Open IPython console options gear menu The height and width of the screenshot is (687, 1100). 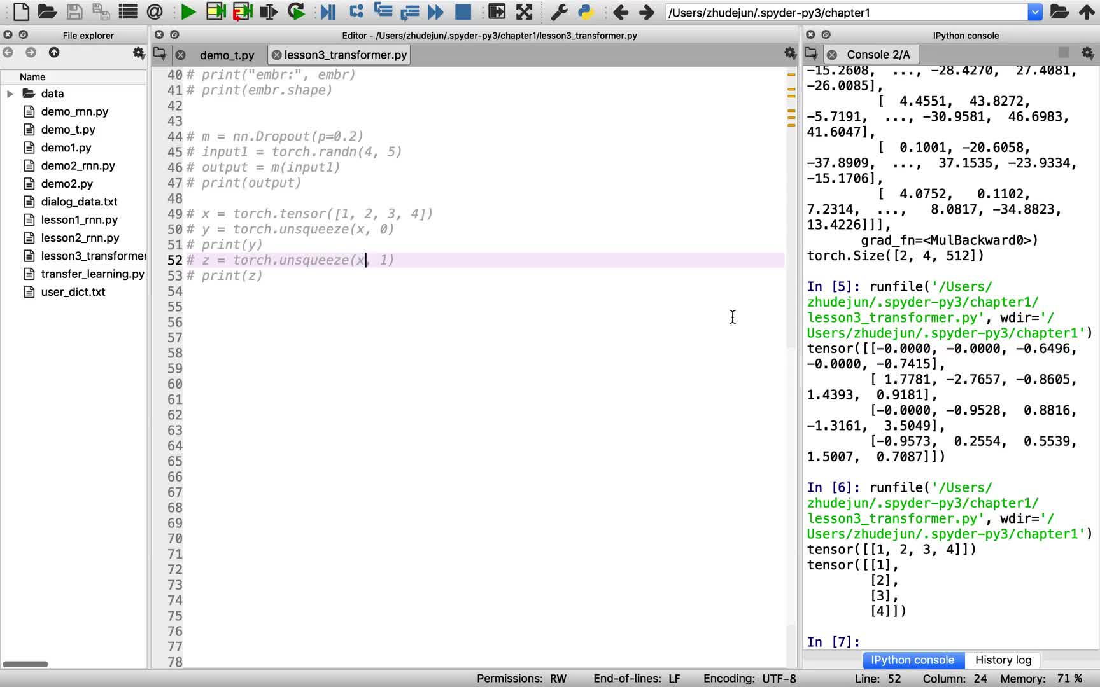click(x=1087, y=53)
